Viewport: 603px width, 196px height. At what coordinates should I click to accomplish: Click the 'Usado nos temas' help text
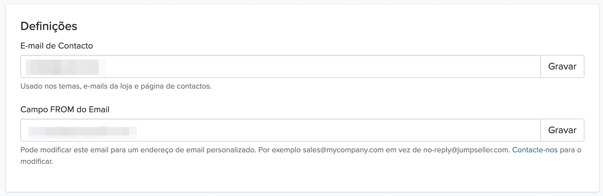pos(116,86)
